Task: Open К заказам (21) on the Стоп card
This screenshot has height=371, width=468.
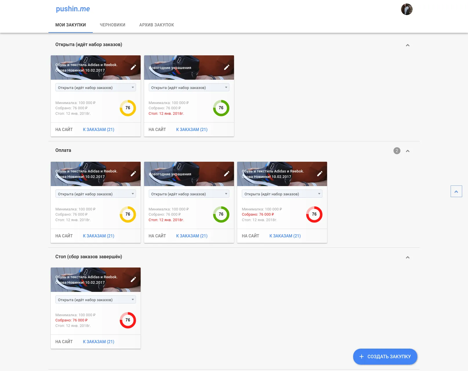Action: (x=99, y=342)
